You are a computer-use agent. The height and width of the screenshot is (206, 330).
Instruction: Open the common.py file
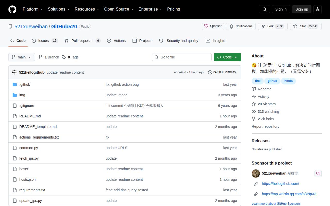pos(29,148)
